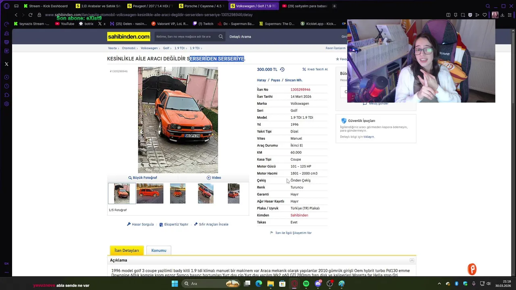Select fourth photo thumbnail
Image resolution: width=516 pixels, height=290 pixels.
(206, 193)
